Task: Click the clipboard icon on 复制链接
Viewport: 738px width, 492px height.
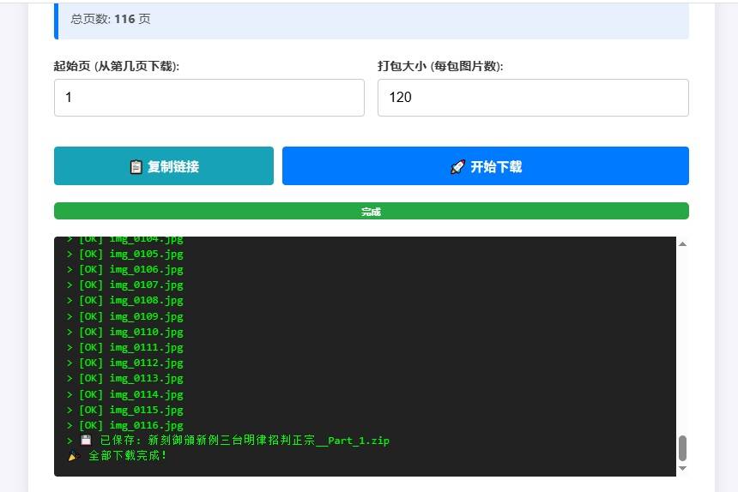Action: coord(136,167)
